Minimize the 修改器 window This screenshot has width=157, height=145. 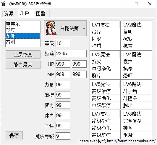(123, 4)
